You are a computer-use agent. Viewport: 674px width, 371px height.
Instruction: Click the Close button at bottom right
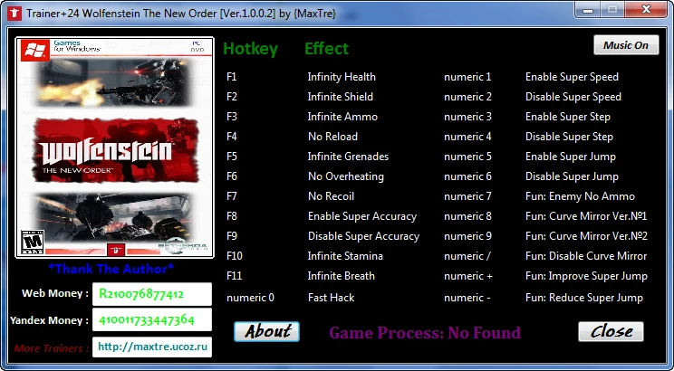(x=611, y=331)
